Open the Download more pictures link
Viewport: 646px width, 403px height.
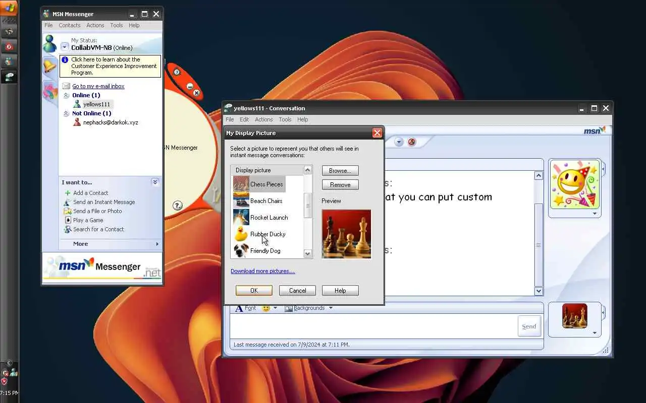[x=262, y=271]
